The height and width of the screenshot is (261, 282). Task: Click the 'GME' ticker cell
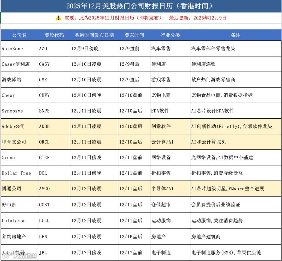click(x=54, y=80)
